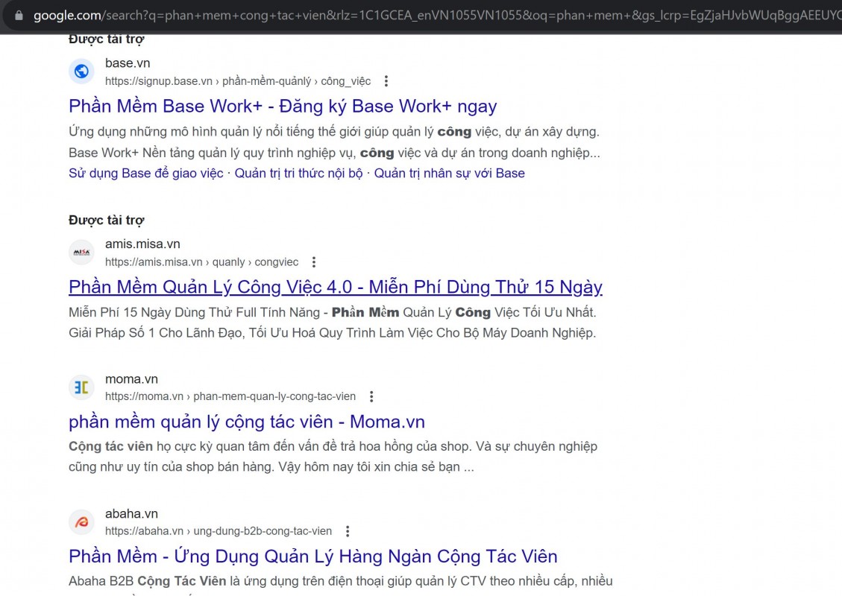Click sitelink Quản trị tri thức nội bộ
The image size is (842, 596).
(x=298, y=174)
